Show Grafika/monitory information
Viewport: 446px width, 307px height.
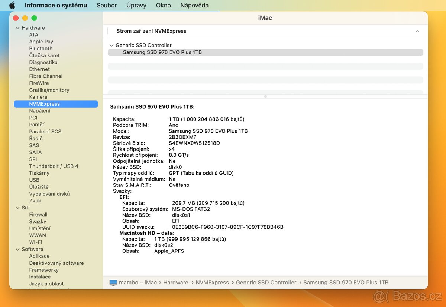click(x=49, y=90)
